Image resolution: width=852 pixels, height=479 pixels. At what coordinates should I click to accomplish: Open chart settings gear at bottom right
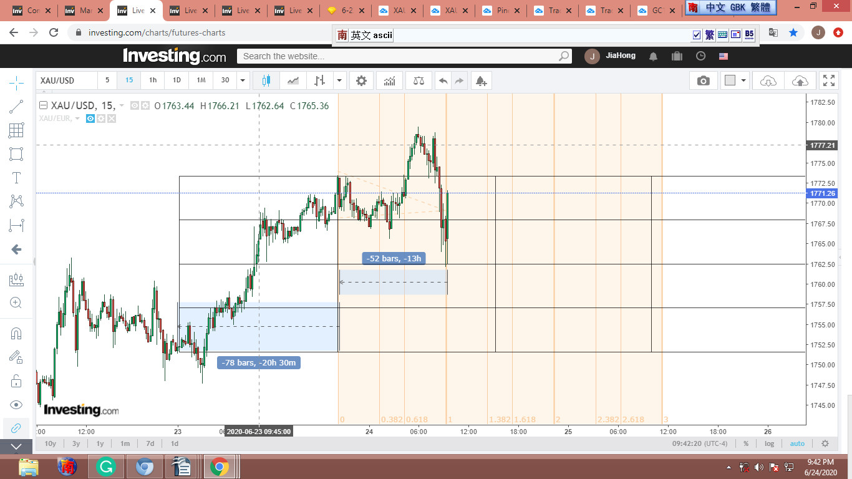(x=825, y=443)
